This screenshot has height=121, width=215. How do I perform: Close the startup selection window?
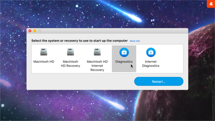click(30, 31)
